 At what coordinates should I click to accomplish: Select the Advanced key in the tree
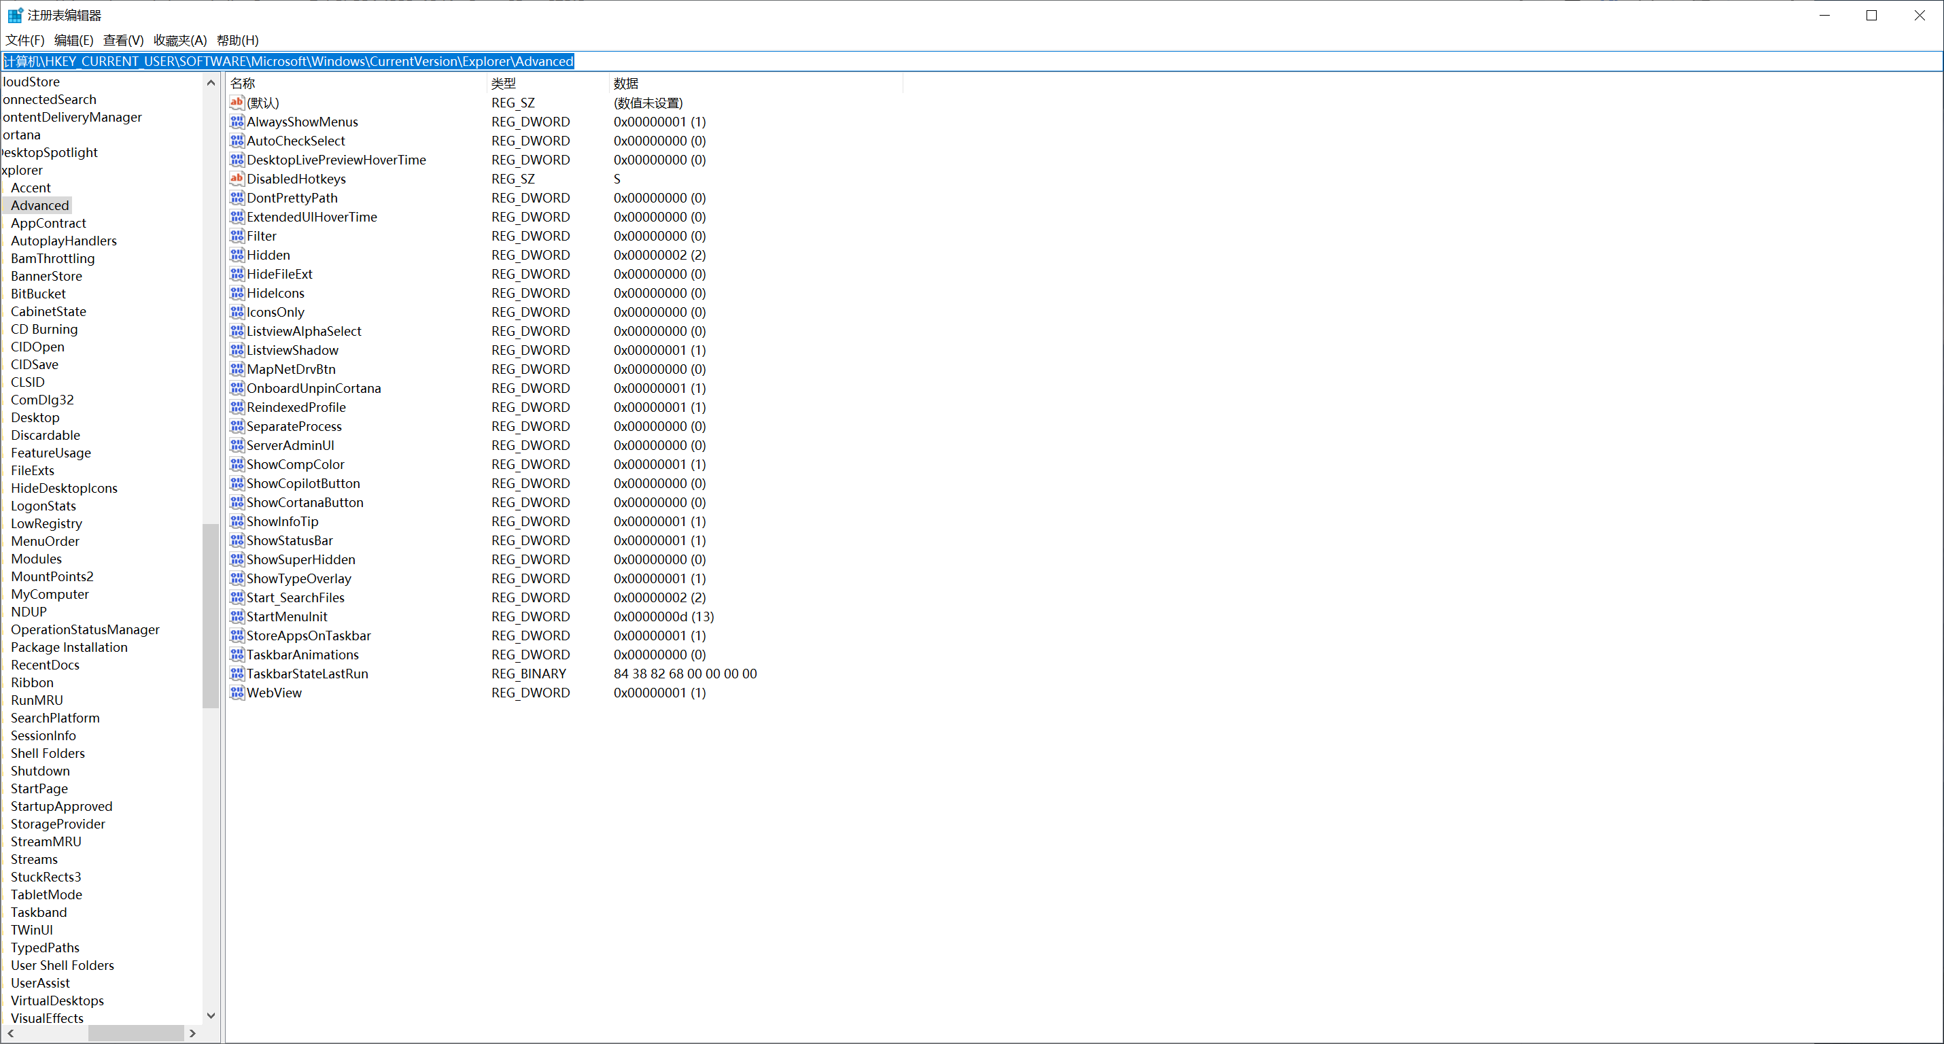coord(39,205)
